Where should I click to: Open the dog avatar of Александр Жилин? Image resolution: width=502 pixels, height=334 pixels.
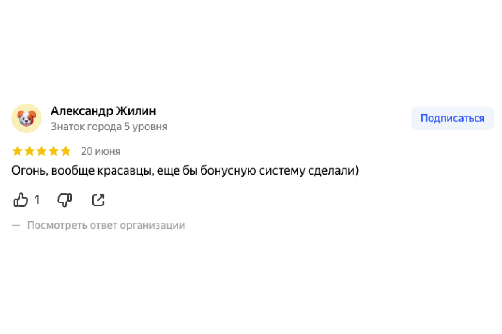(26, 119)
